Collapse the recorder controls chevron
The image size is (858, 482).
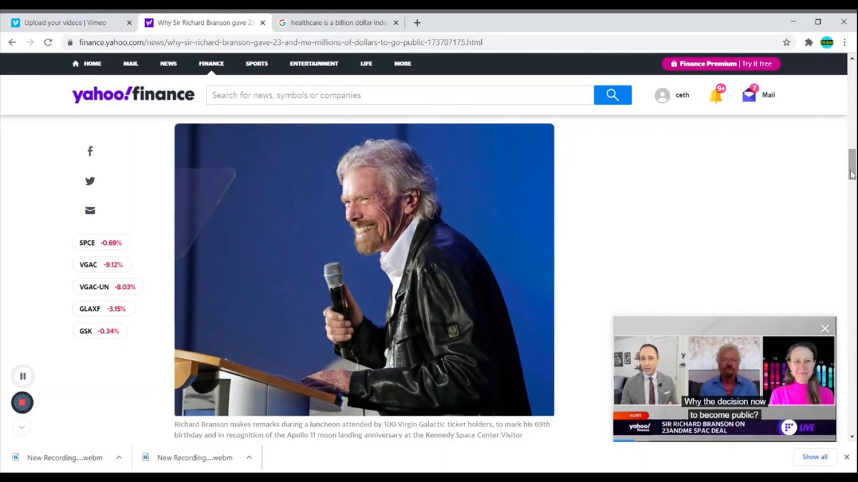(22, 426)
